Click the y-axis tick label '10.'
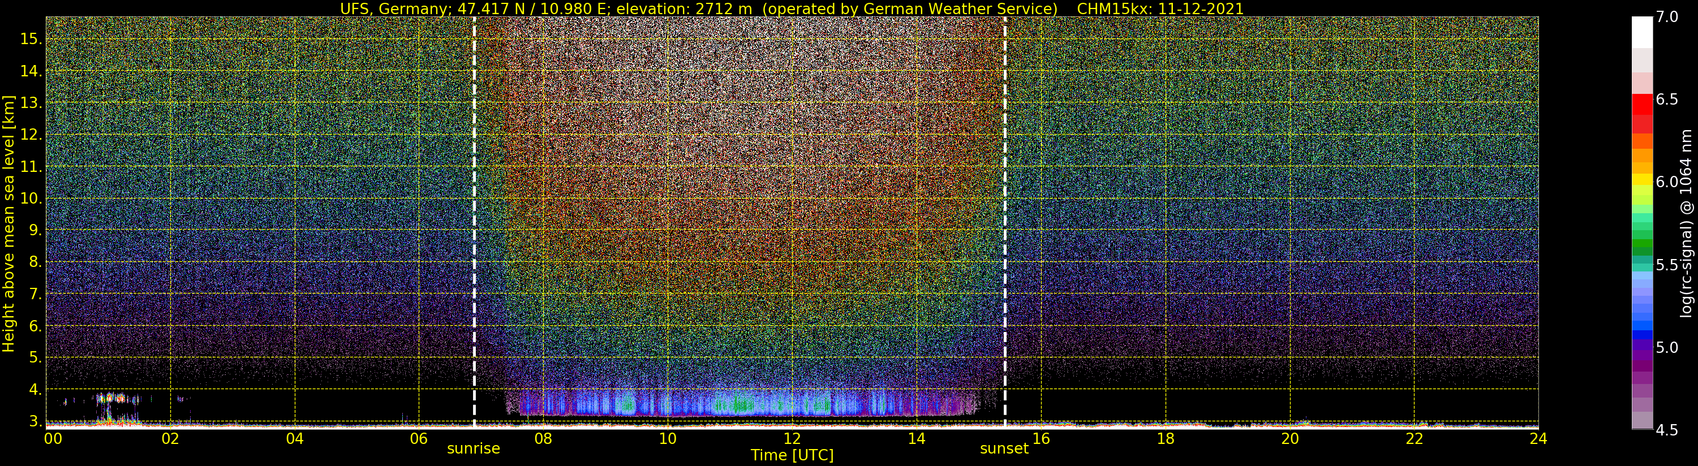The height and width of the screenshot is (466, 1698). pyautogui.click(x=31, y=199)
